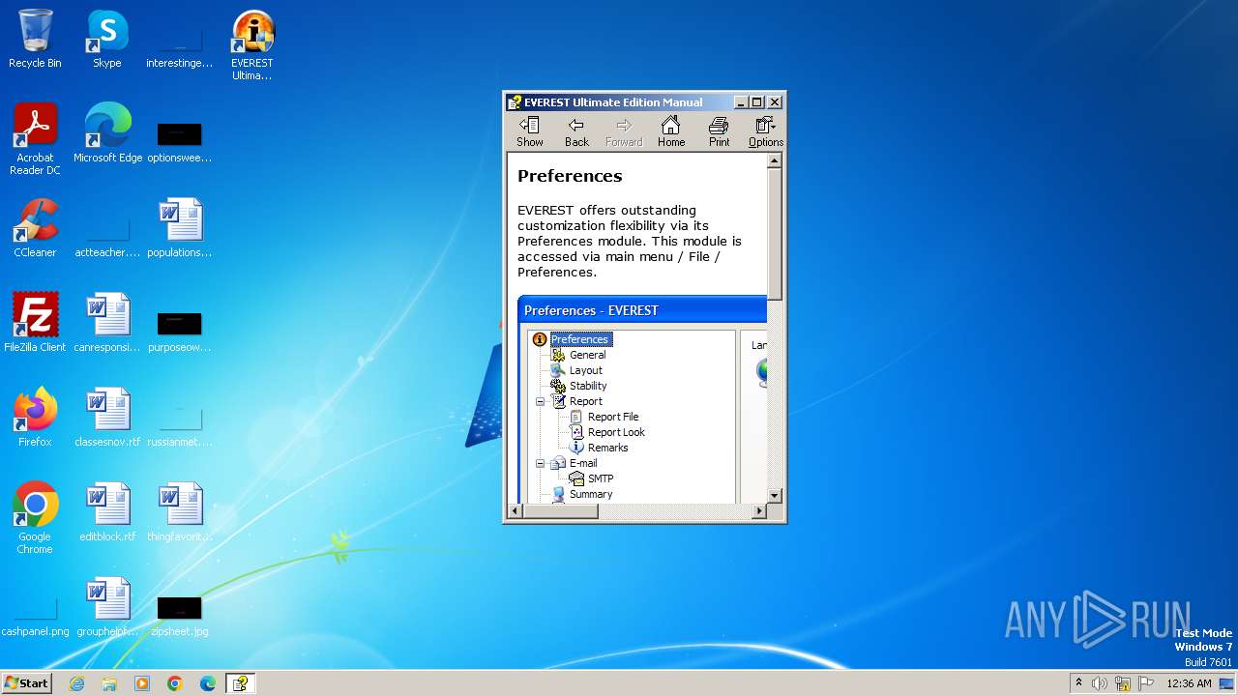Click the horizontal scrollbar thumb
1238x696 pixels.
pyautogui.click(x=561, y=511)
